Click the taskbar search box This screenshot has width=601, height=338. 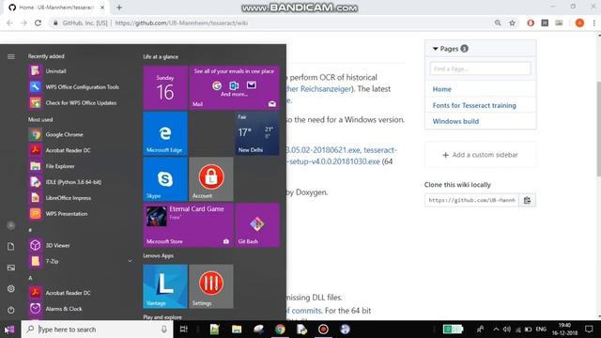click(97, 330)
